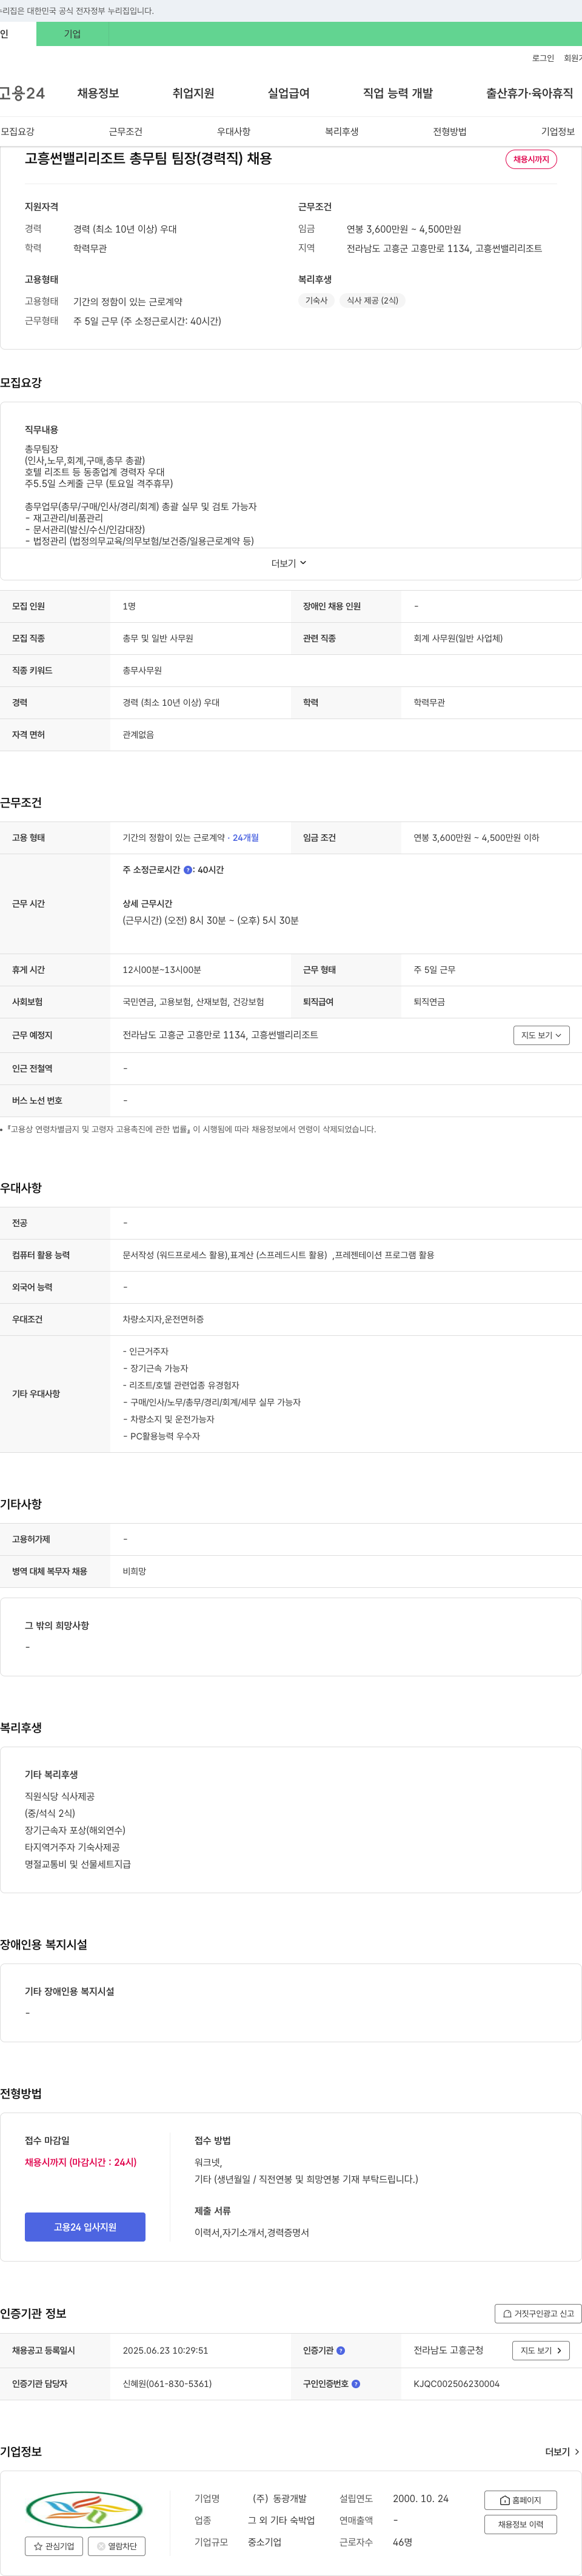This screenshot has height=2576, width=582.
Task: Click the 채용시까지 badge
Action: (x=531, y=159)
